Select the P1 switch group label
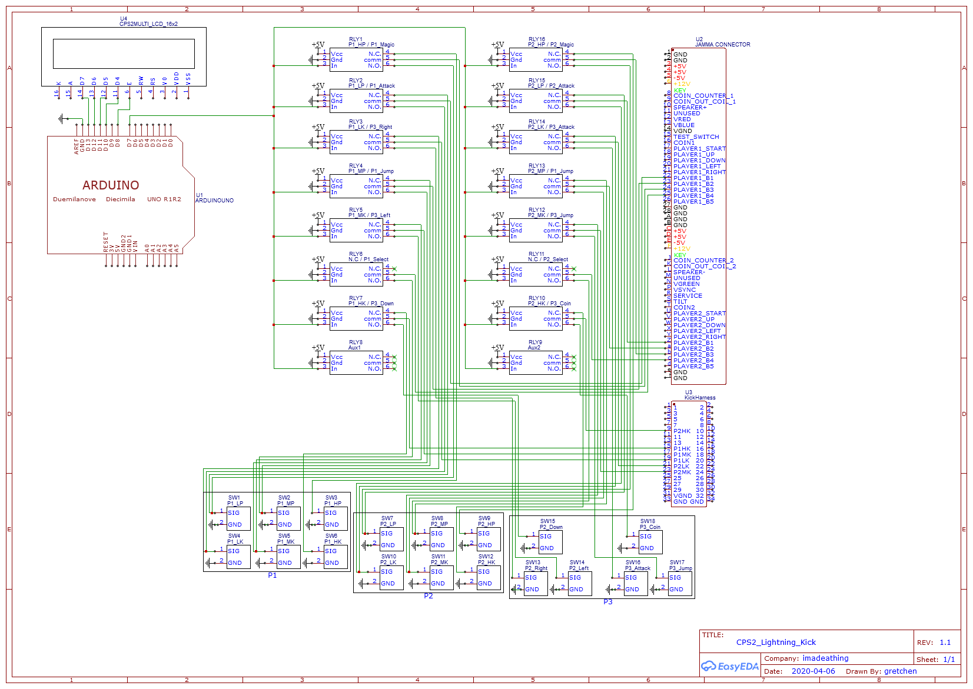Image resolution: width=973 pixels, height=689 pixels. pyautogui.click(x=272, y=575)
